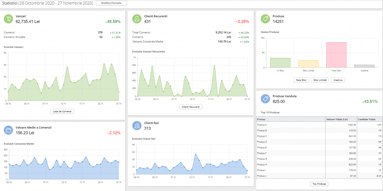Viewport: 383px width, 191px height.
Task: Open the Stoc Limitat products button
Action: click(320, 80)
